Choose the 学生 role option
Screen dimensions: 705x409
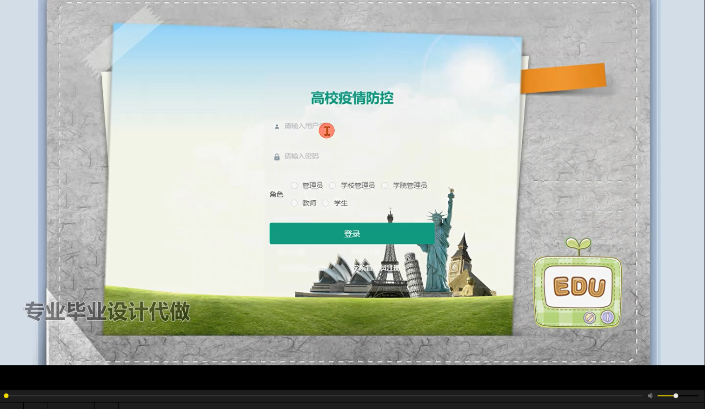[326, 203]
